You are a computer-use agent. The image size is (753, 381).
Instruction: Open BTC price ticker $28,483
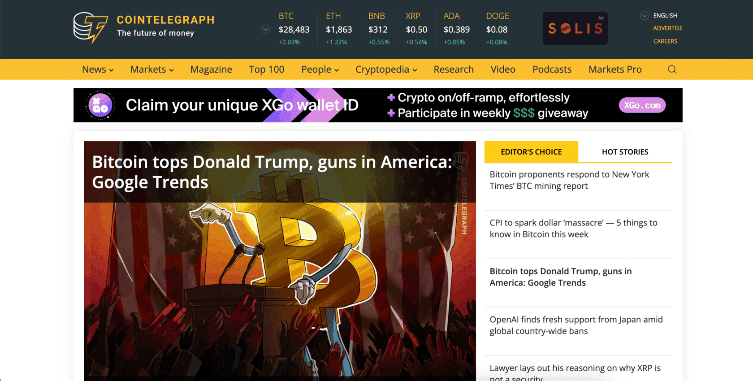pyautogui.click(x=294, y=30)
